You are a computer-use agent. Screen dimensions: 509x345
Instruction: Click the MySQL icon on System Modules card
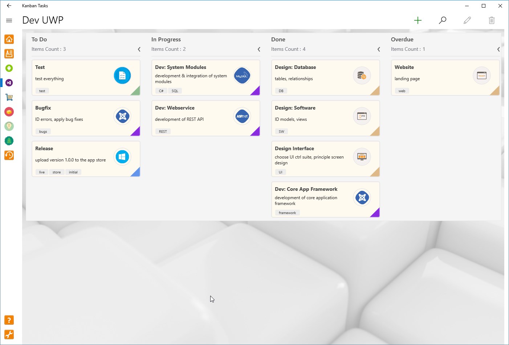pyautogui.click(x=242, y=75)
